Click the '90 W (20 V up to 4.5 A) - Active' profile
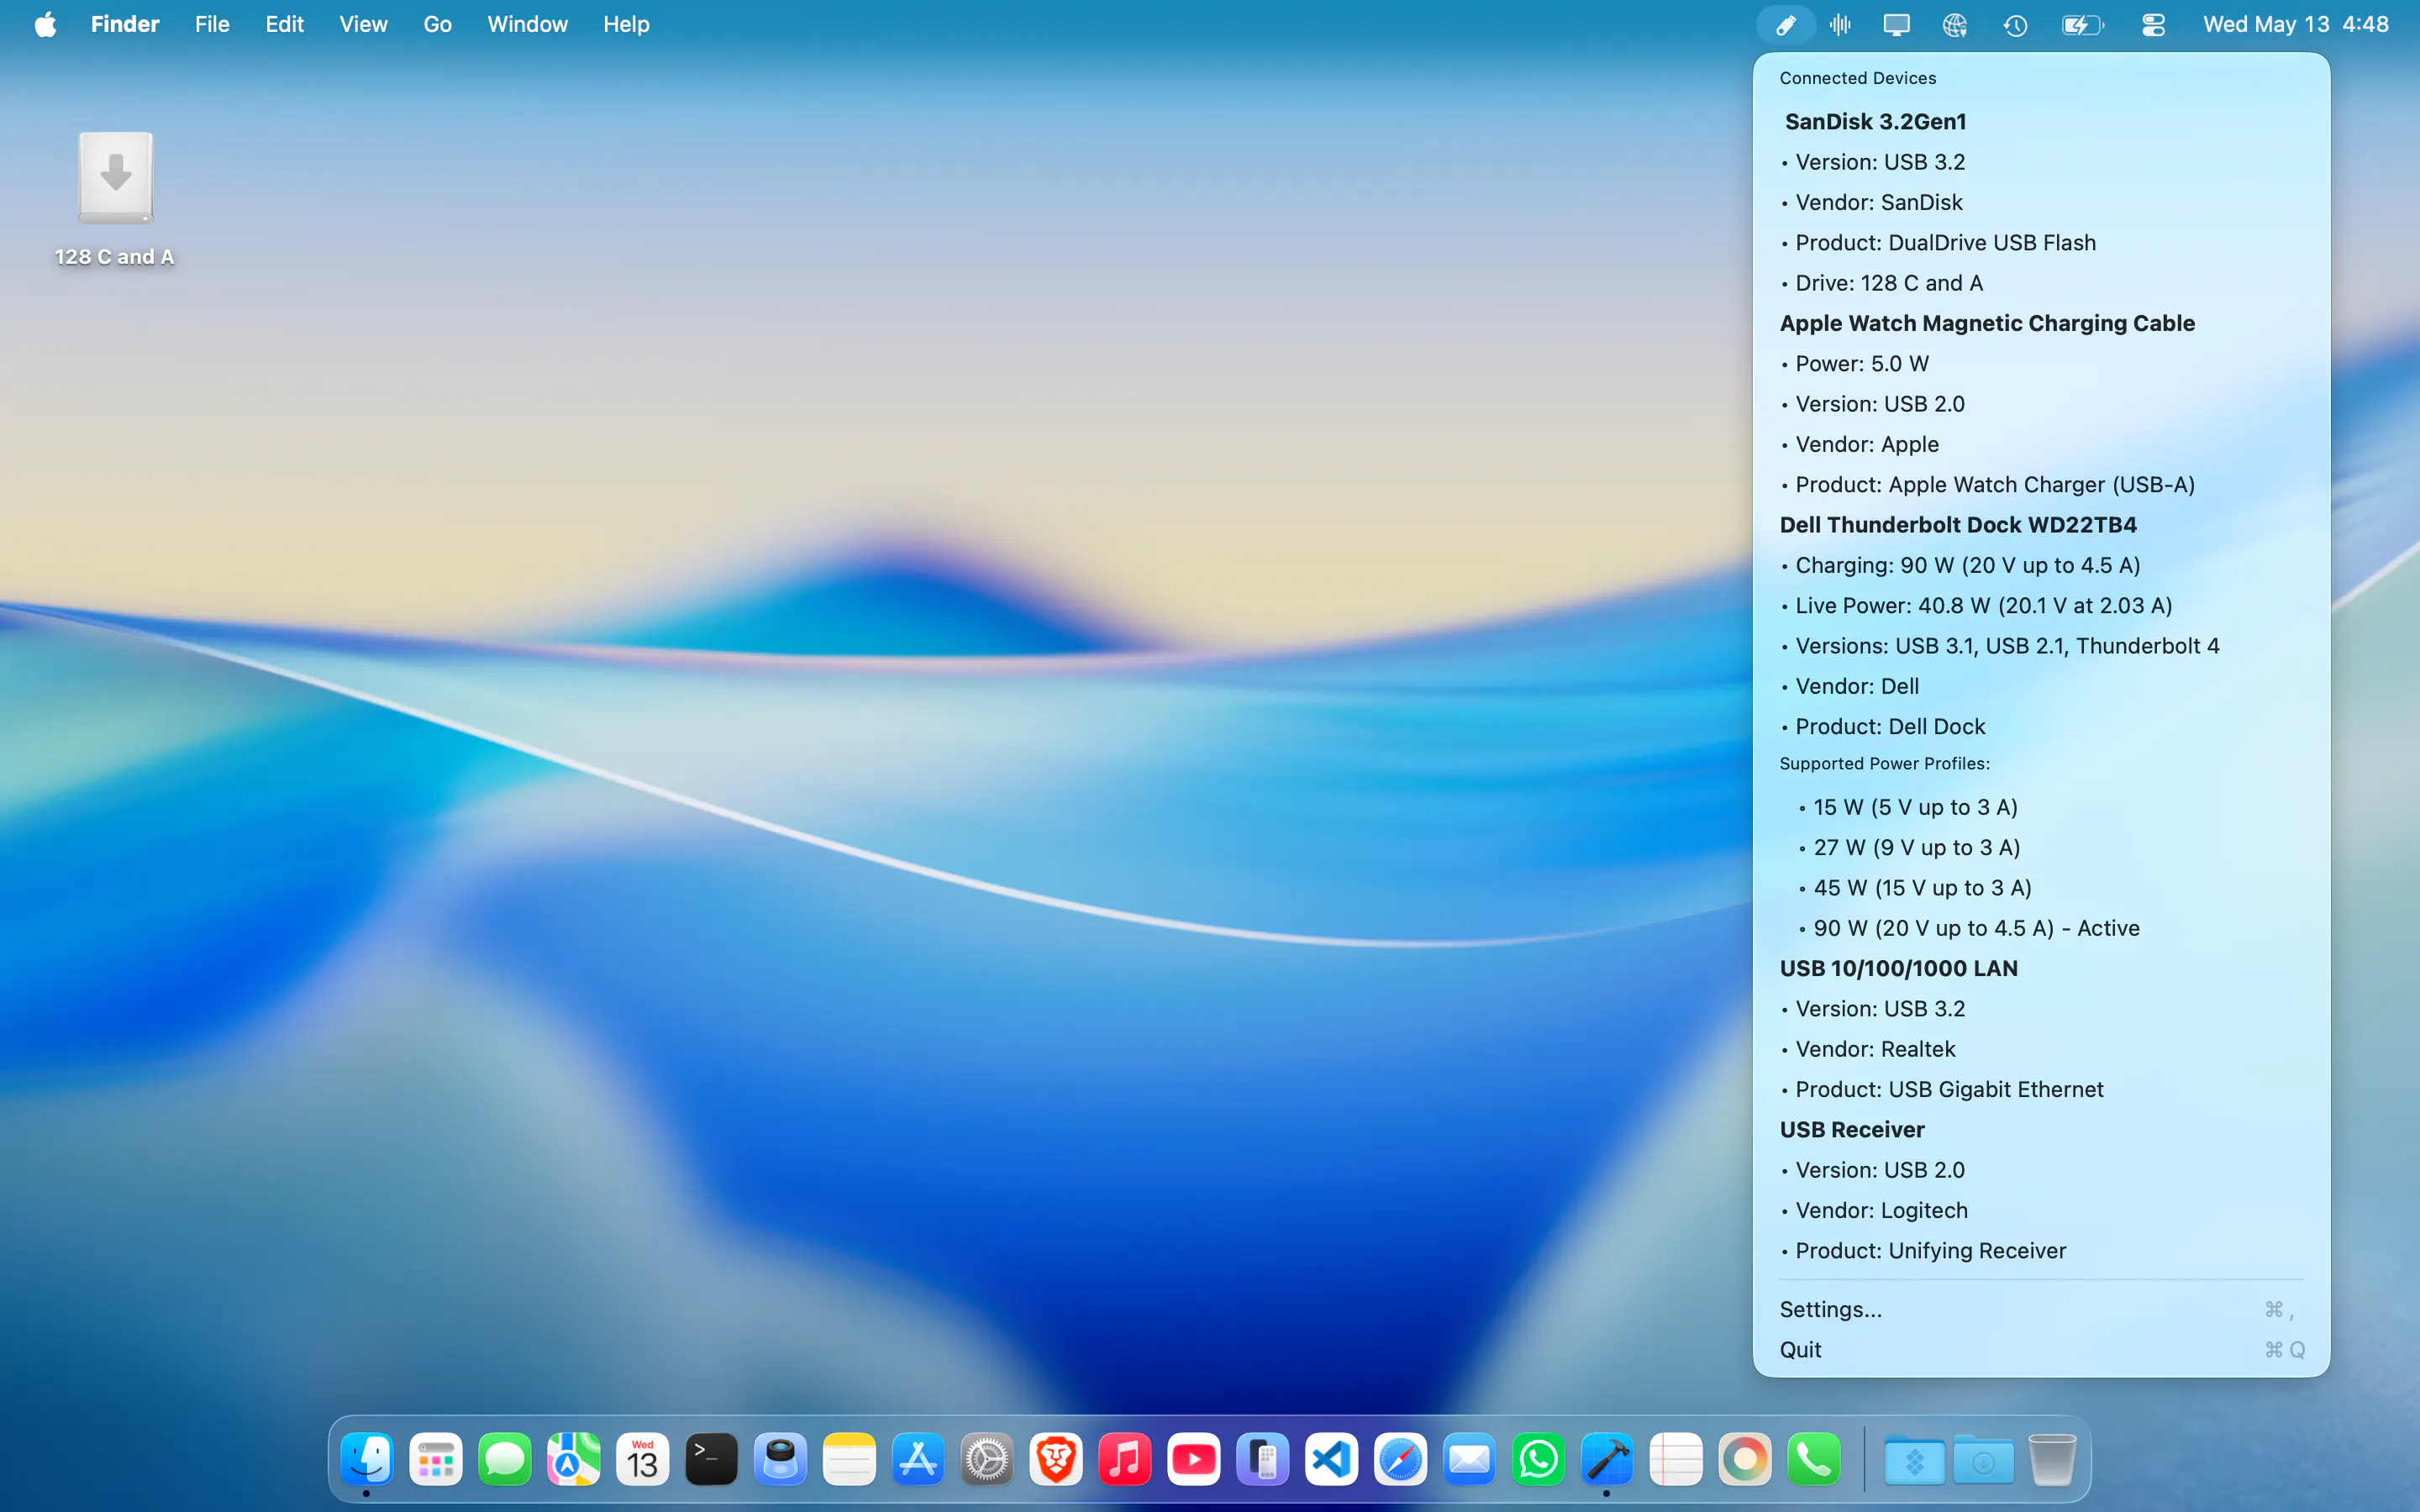 tap(2041, 928)
